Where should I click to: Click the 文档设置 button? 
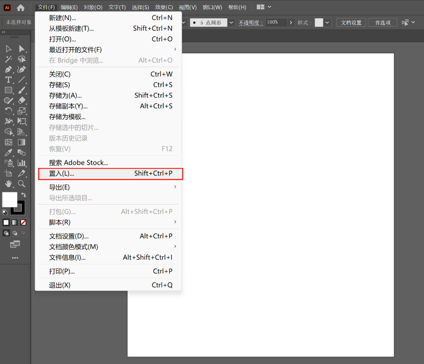pyautogui.click(x=351, y=23)
